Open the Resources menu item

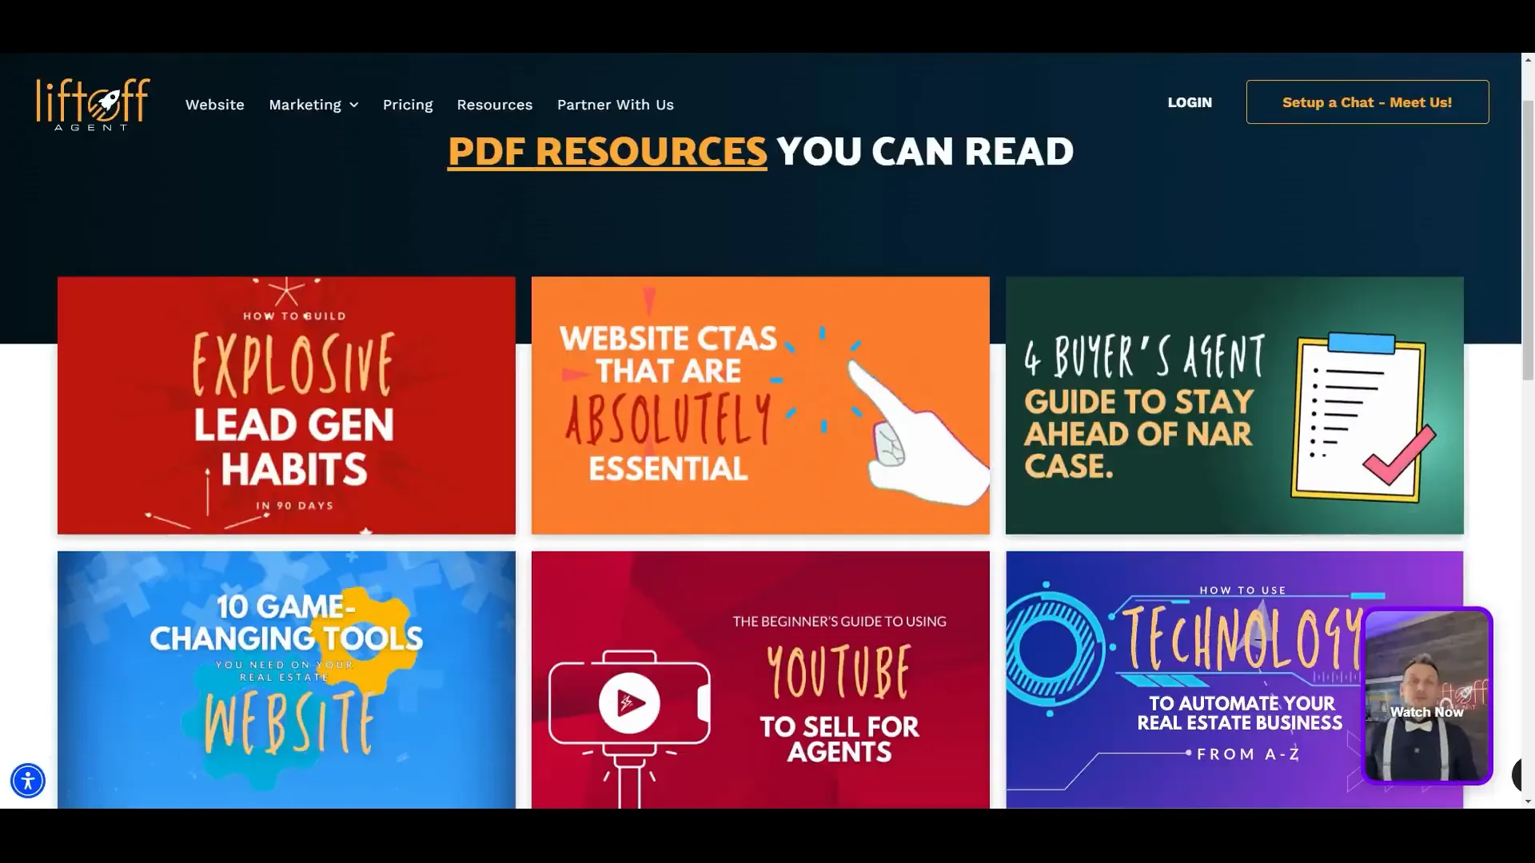[494, 105]
